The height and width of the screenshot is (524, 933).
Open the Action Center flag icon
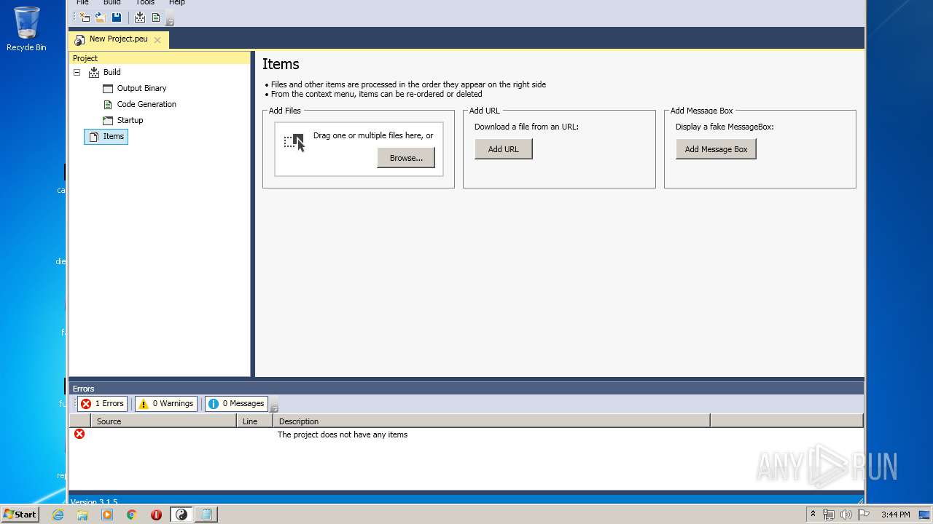coord(864,515)
